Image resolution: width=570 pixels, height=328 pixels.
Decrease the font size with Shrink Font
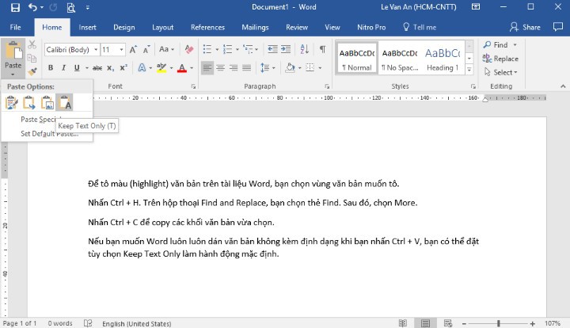(146, 49)
